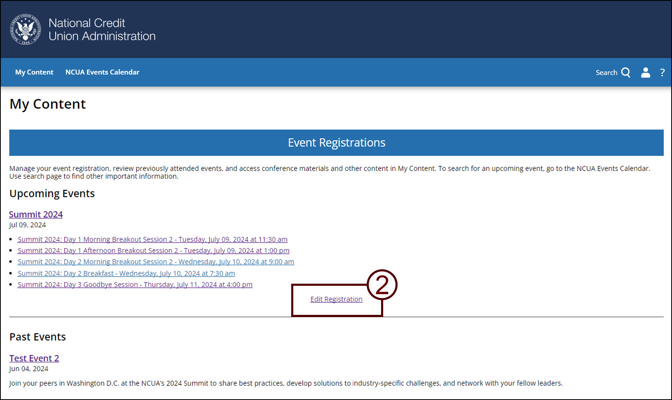Click Edit Registration link for Summit 2024
Viewport: 672px width, 400px height.
click(336, 299)
